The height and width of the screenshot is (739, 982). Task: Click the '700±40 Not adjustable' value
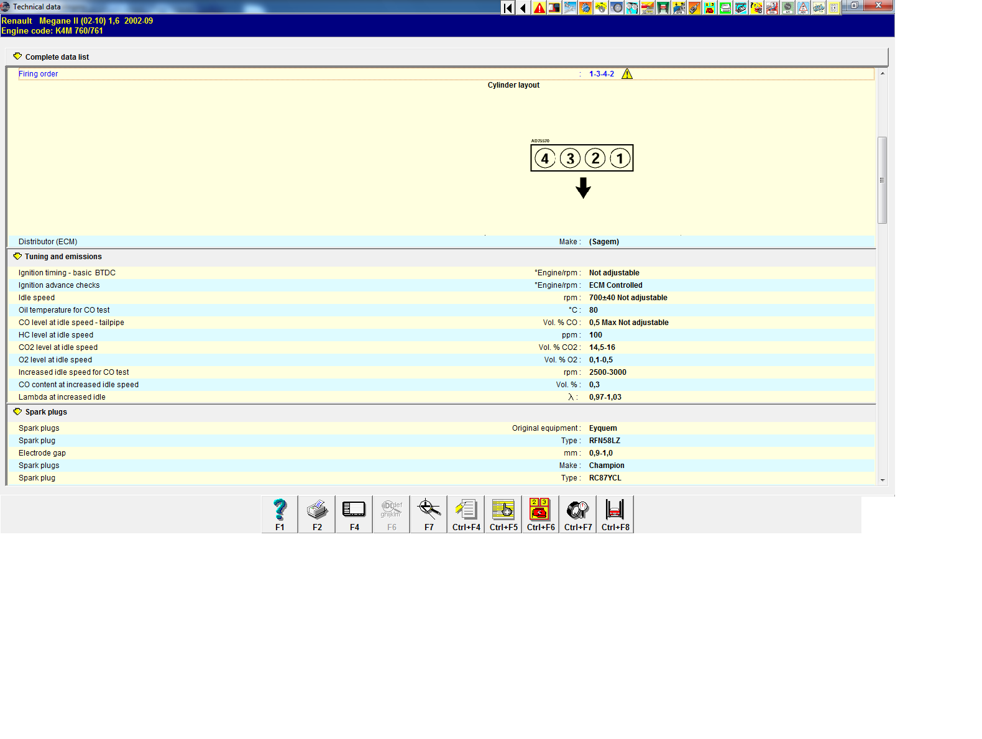point(628,298)
